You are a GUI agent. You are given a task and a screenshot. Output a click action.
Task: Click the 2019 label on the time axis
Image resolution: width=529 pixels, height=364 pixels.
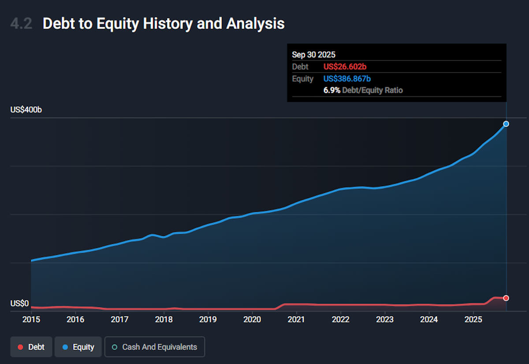click(x=208, y=319)
